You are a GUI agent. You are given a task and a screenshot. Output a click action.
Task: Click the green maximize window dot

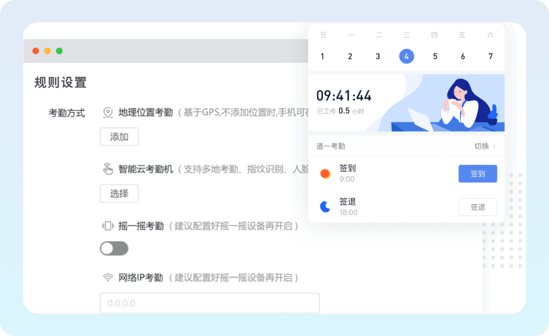click(59, 51)
